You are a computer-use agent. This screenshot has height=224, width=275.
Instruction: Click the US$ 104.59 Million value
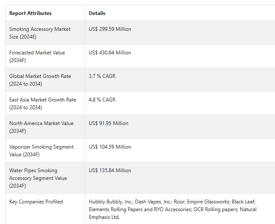click(x=110, y=147)
